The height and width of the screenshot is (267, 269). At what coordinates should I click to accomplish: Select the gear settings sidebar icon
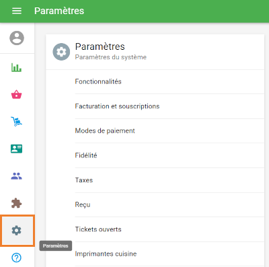tap(17, 231)
